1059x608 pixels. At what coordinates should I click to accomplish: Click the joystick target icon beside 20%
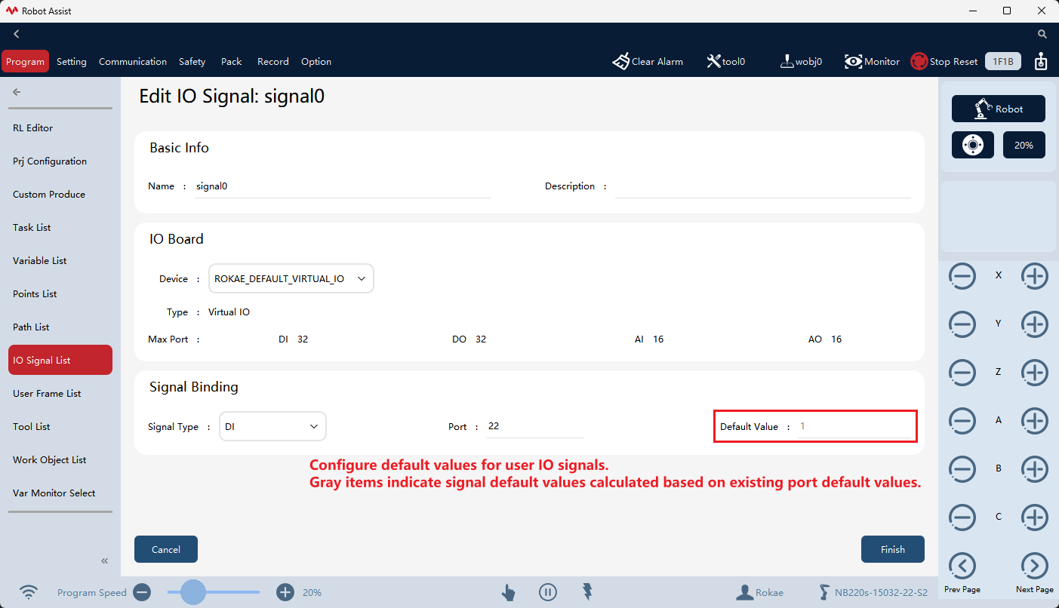(x=973, y=145)
